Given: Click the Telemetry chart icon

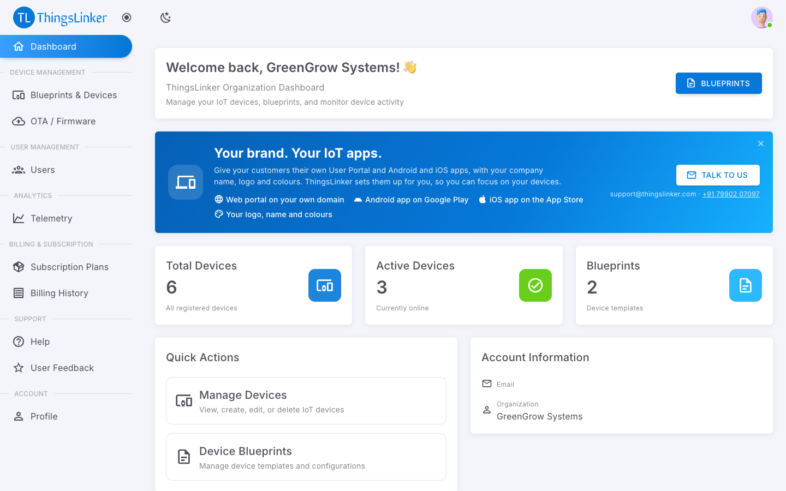Looking at the screenshot, I should pos(19,218).
